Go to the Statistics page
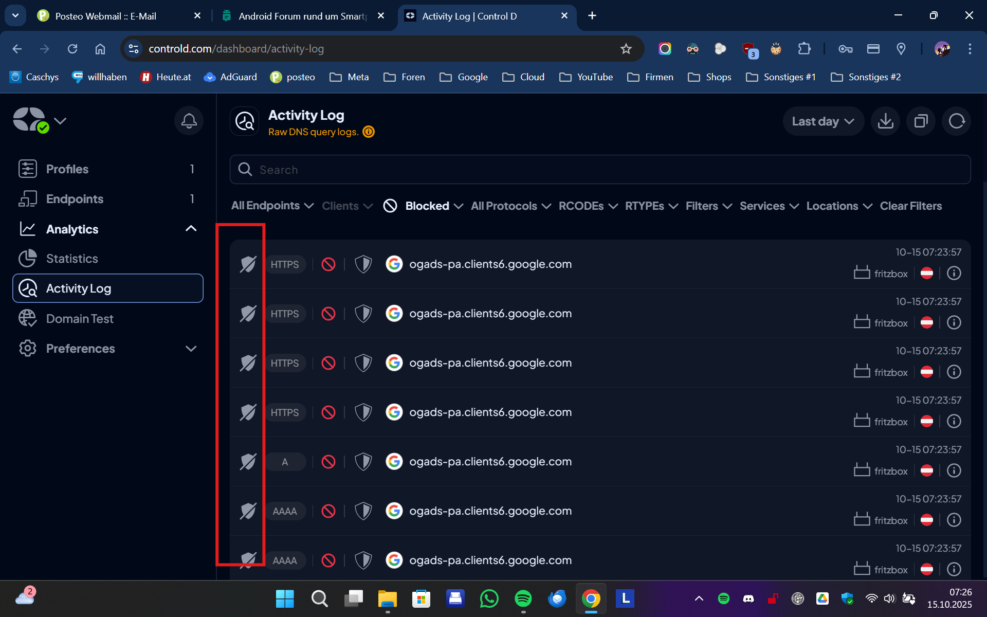Viewport: 987px width, 617px height. pyautogui.click(x=72, y=259)
